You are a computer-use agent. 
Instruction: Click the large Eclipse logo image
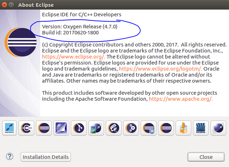coord(21,42)
